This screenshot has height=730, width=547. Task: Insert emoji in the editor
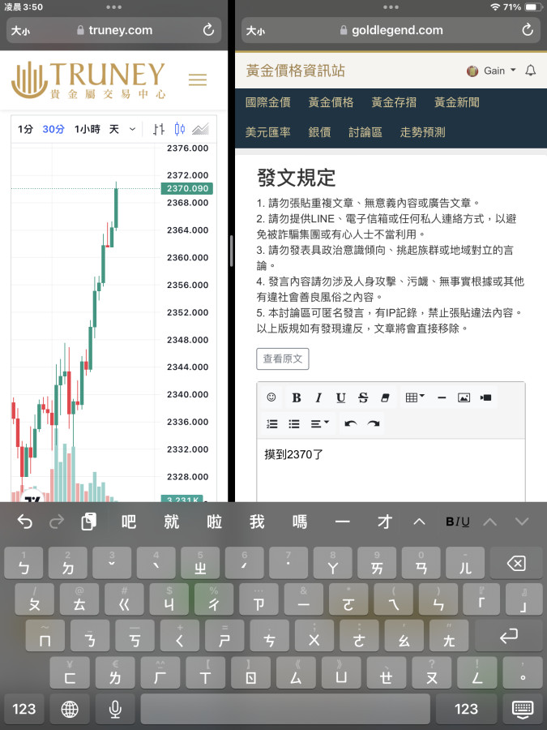(x=271, y=397)
